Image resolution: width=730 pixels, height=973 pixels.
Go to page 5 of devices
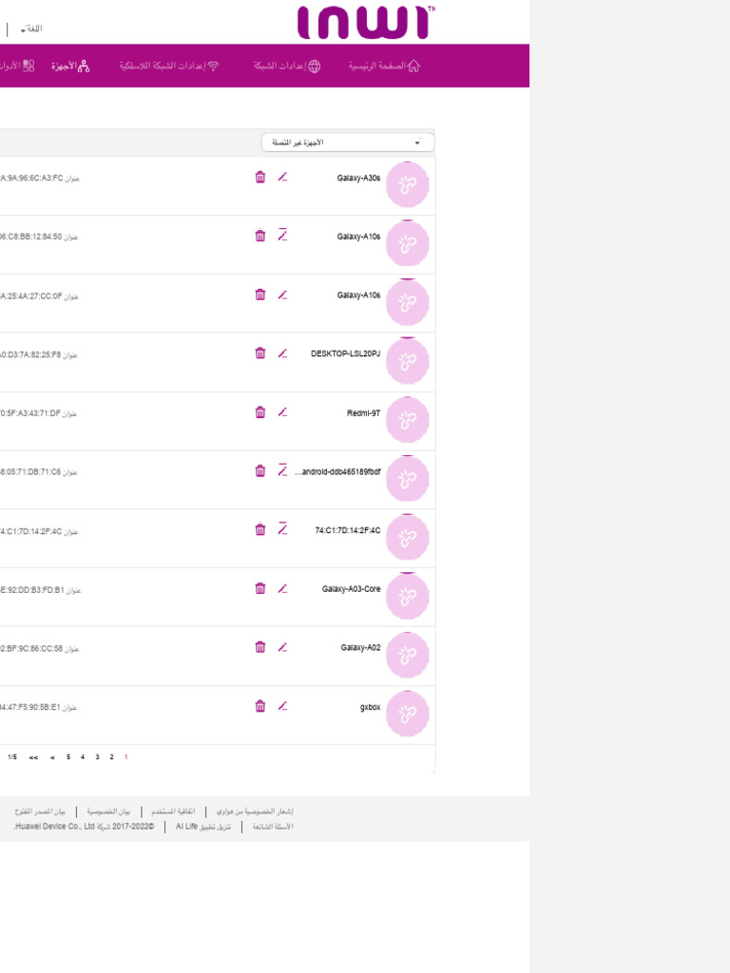[x=68, y=757]
